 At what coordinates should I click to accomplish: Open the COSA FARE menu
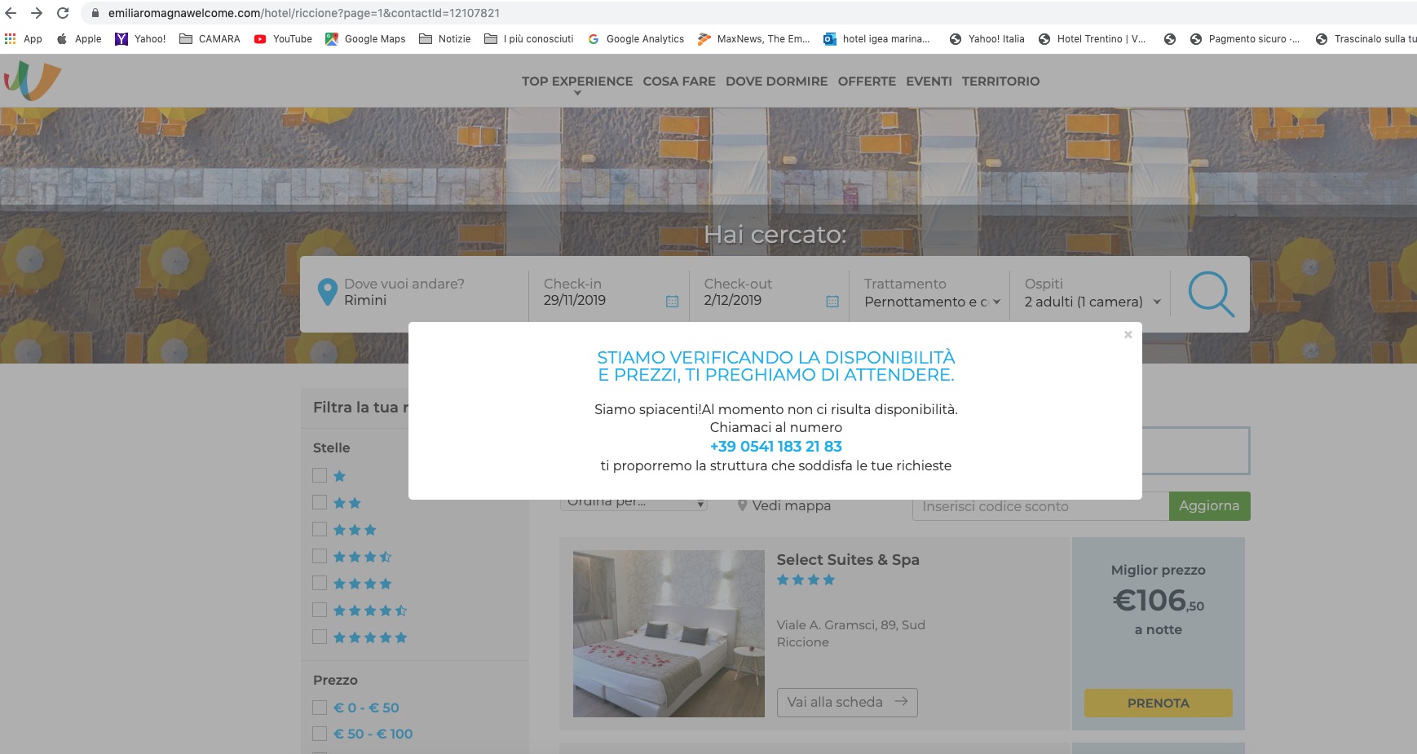[x=679, y=82]
